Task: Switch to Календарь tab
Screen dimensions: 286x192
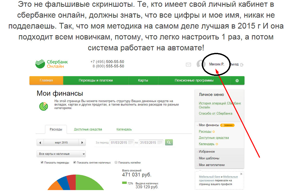Action: pos(124,129)
